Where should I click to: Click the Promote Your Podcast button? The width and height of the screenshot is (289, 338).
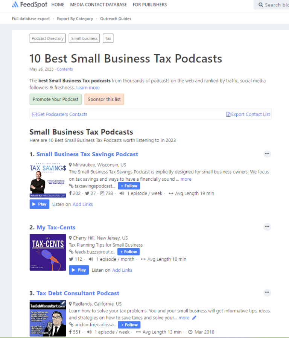[x=56, y=99]
